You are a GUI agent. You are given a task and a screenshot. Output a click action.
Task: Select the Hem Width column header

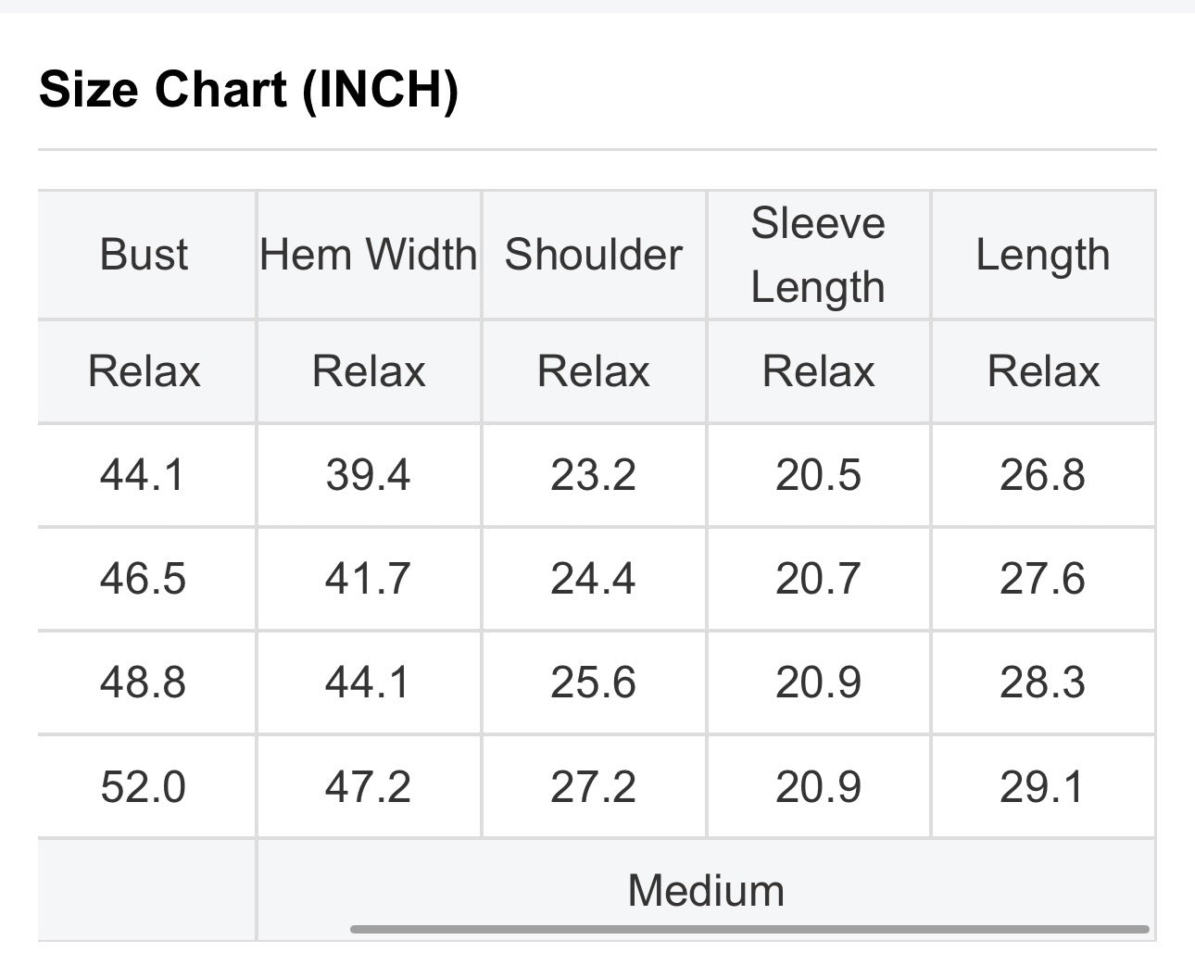click(369, 255)
